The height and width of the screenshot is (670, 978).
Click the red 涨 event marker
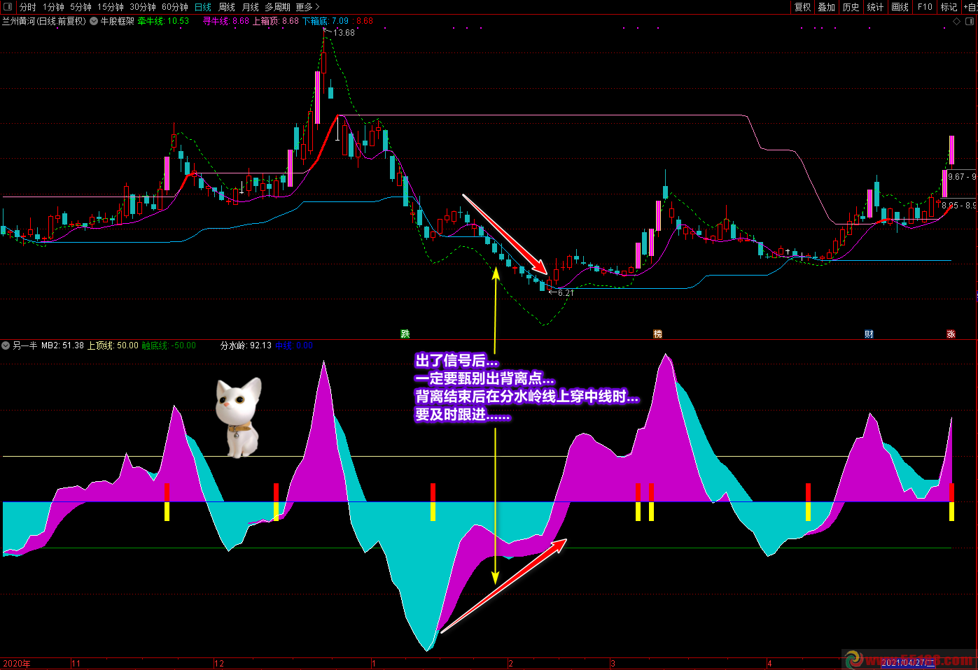click(951, 334)
